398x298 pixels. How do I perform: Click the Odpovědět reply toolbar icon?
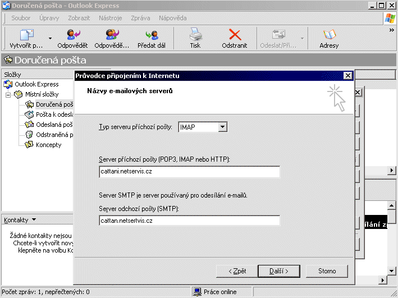(x=73, y=35)
